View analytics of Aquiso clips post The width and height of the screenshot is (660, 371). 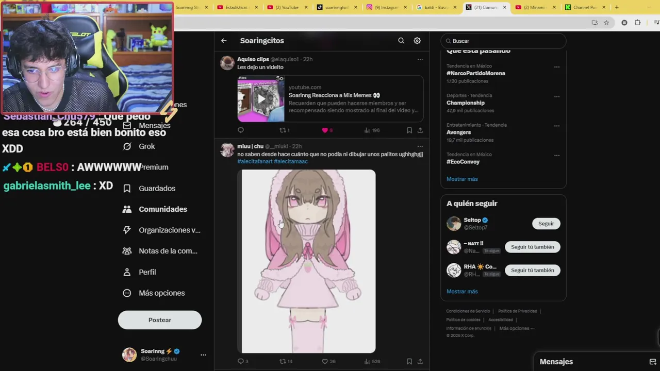tap(372, 130)
